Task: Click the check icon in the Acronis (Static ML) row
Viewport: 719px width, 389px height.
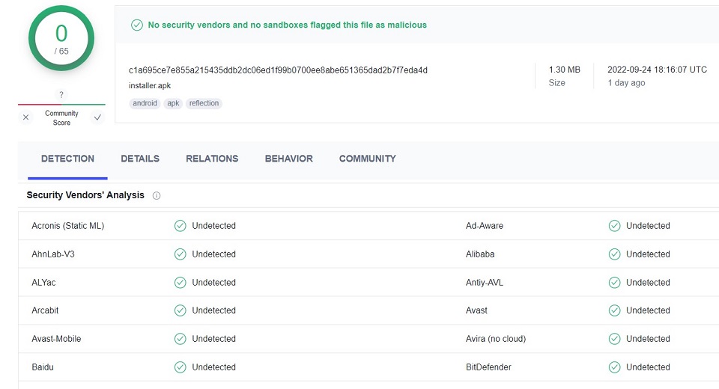Action: click(x=180, y=226)
